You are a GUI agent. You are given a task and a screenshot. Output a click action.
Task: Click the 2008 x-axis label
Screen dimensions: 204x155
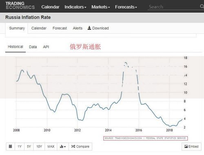point(16,130)
